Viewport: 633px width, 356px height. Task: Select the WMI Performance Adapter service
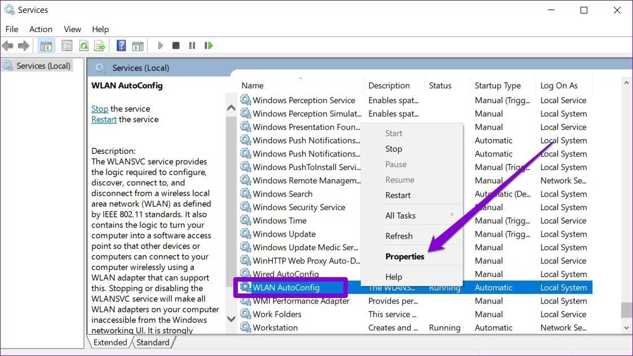point(301,301)
